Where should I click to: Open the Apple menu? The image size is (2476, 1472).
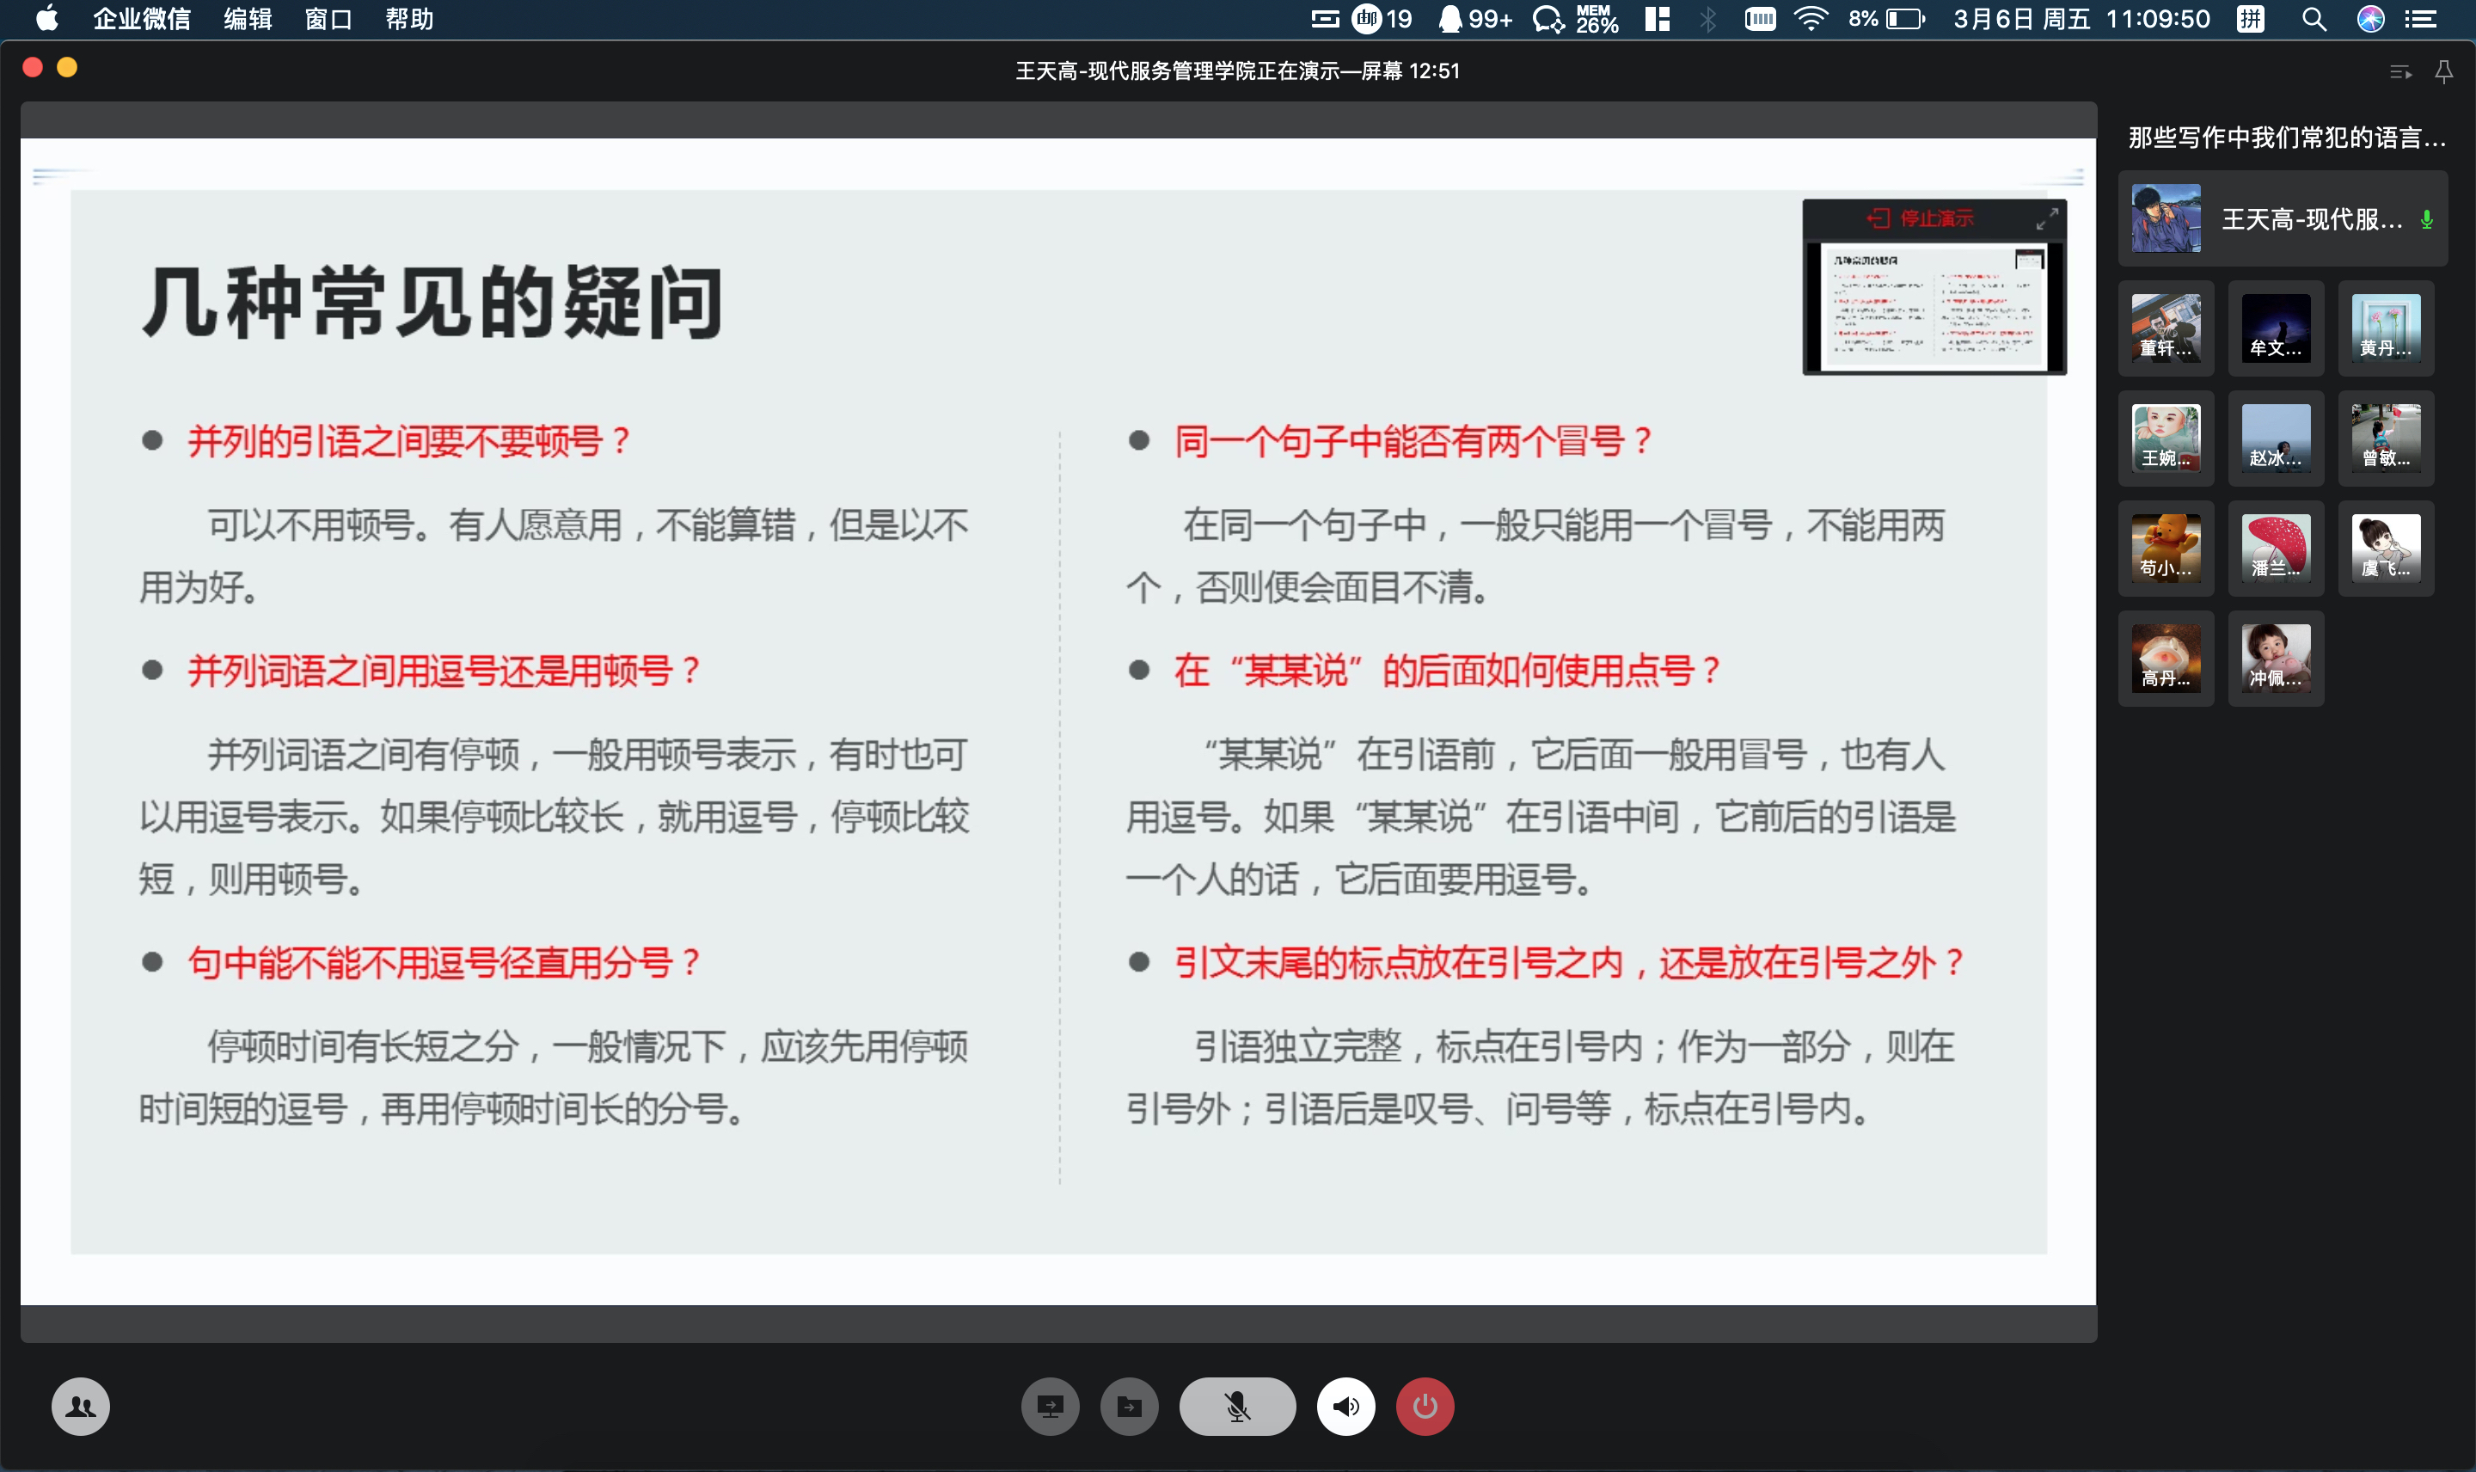click(46, 19)
